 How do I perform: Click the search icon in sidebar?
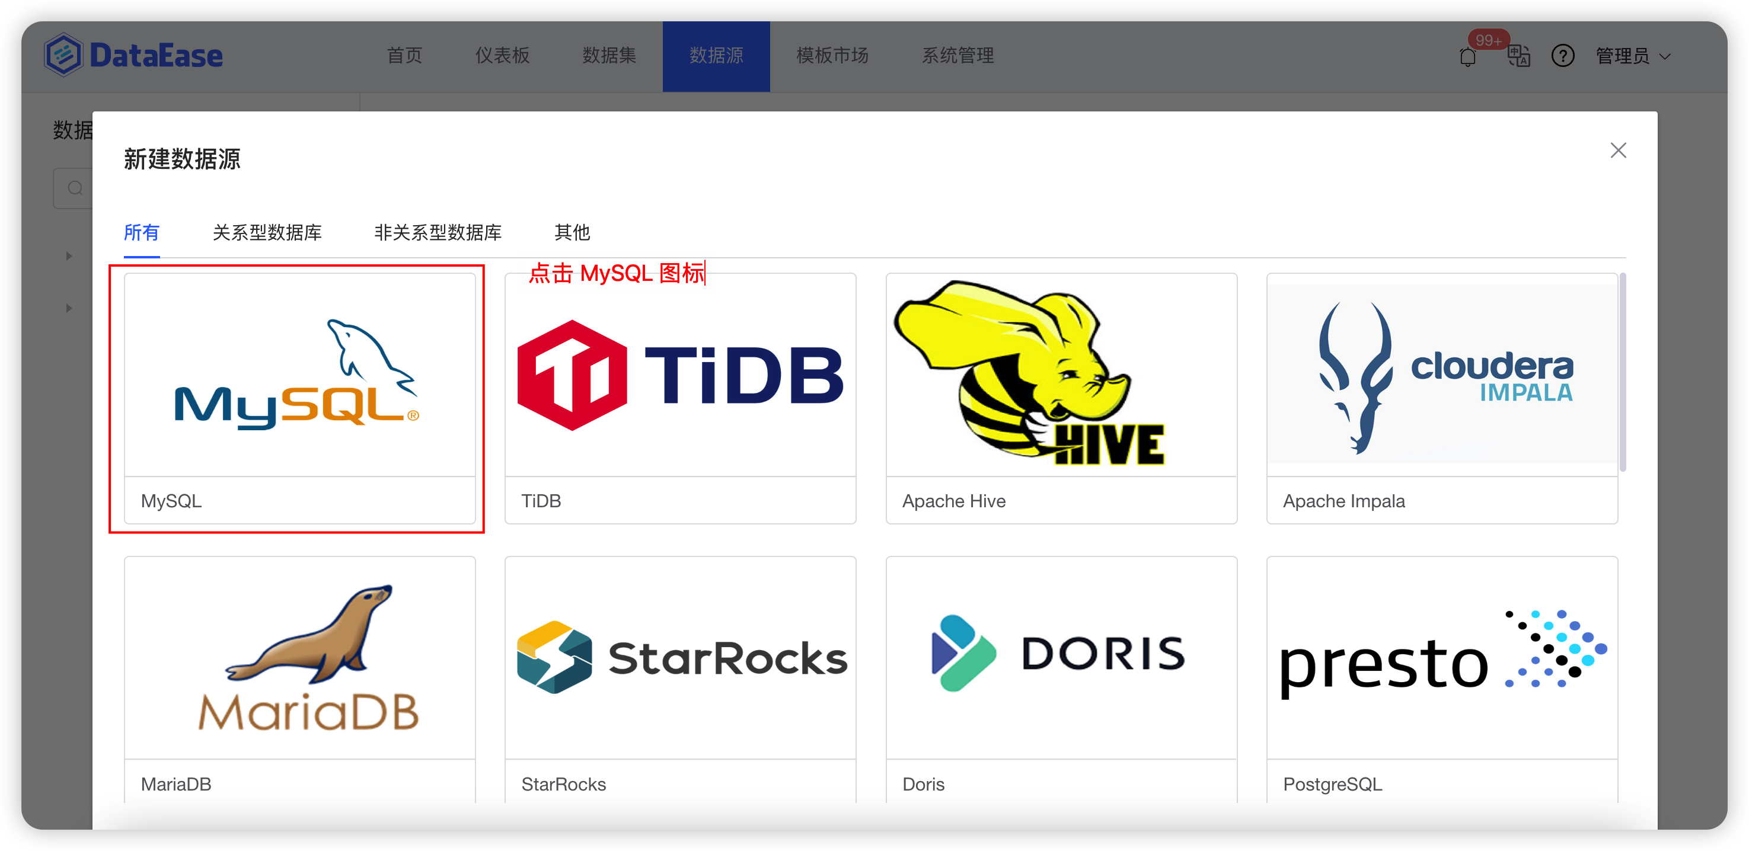(75, 188)
